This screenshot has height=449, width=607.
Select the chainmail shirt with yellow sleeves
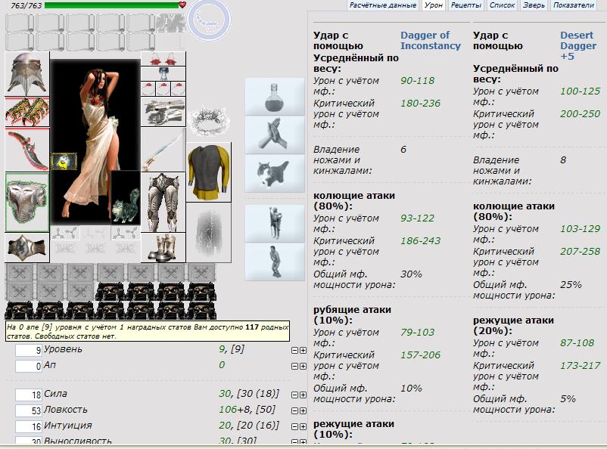208,172
